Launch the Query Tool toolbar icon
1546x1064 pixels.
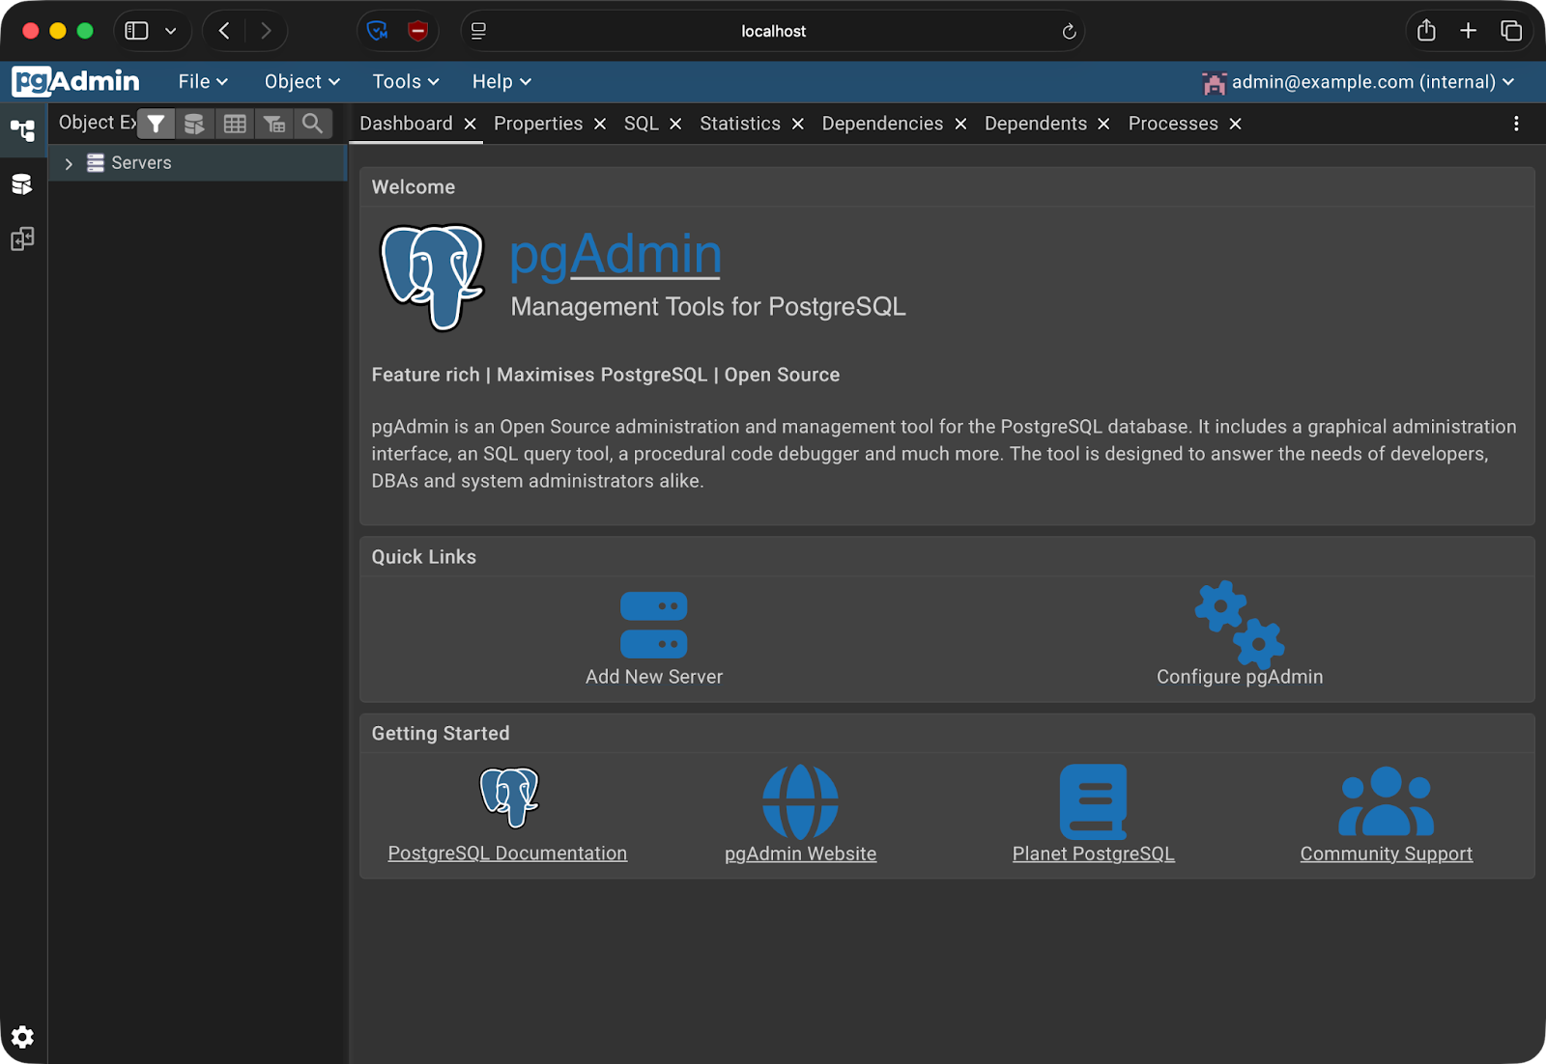(194, 124)
